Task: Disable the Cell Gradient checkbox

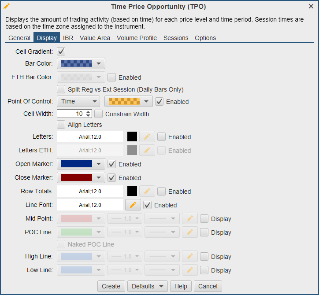Action: 61,52
